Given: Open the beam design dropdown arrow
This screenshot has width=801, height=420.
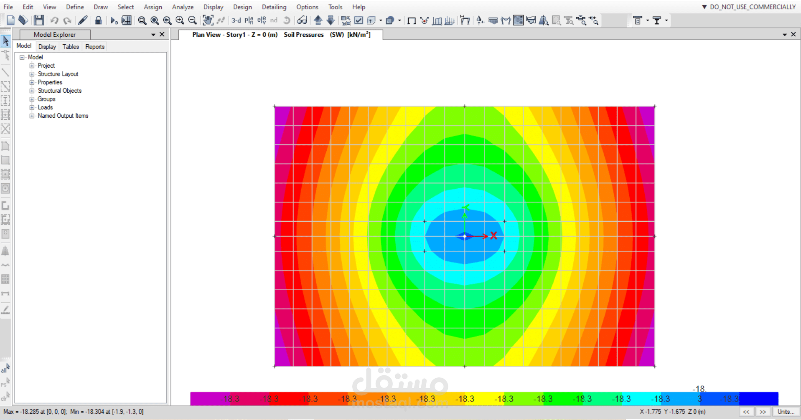Looking at the screenshot, I should (x=666, y=20).
